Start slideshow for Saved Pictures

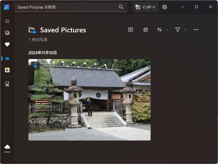pyautogui.click(x=130, y=30)
